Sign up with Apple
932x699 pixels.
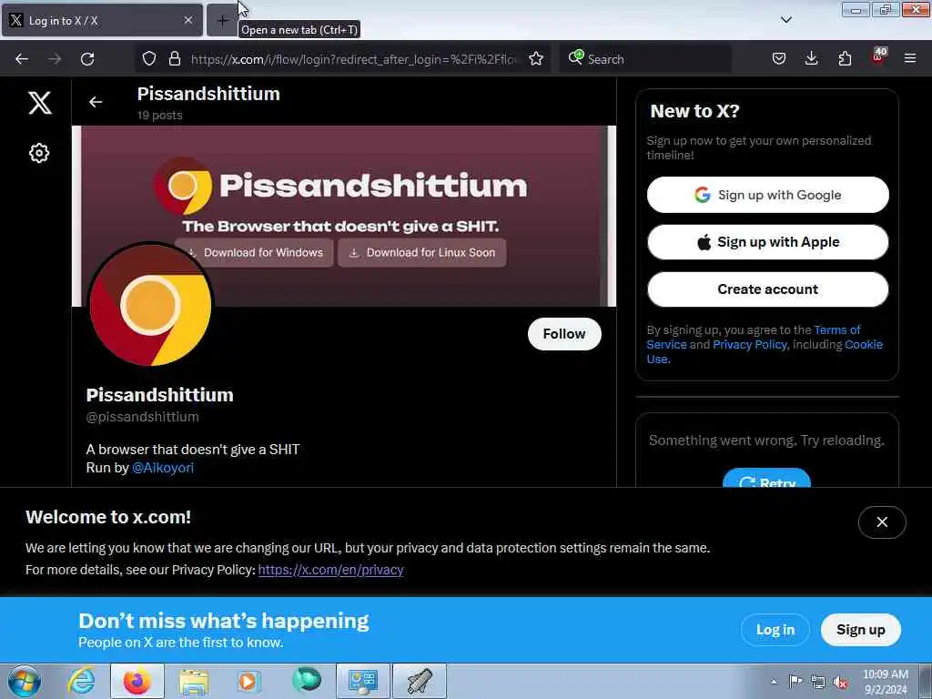click(x=767, y=242)
